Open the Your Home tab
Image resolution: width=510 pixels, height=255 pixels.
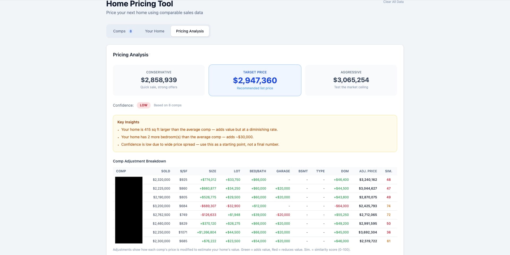point(155,31)
